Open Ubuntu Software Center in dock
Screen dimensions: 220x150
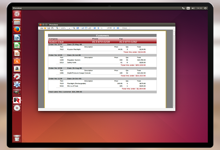click(x=17, y=61)
